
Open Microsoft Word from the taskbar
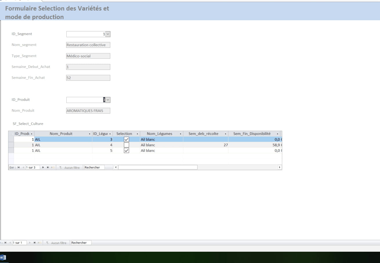pos(3,257)
